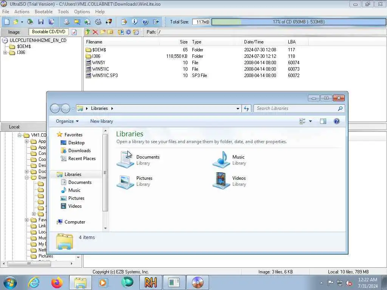Click the Total Size capacity bar in UltraISO
Screen dimensions: 387x290
tap(299, 22)
